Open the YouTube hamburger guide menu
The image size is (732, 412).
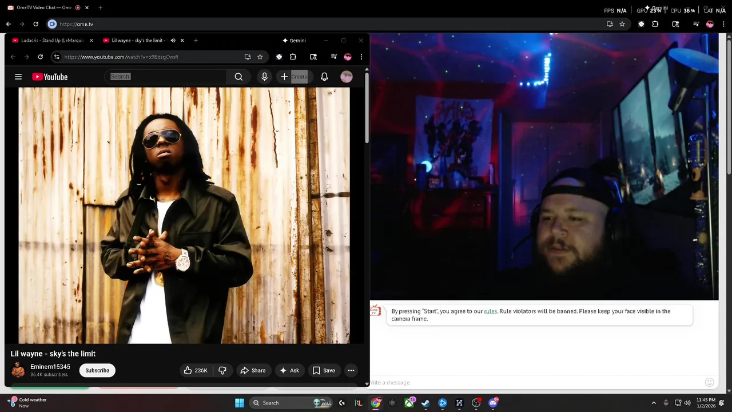click(18, 77)
